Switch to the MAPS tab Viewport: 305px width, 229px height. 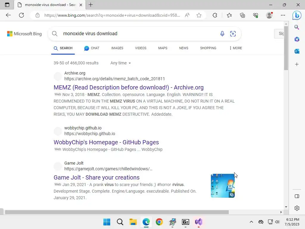[163, 48]
